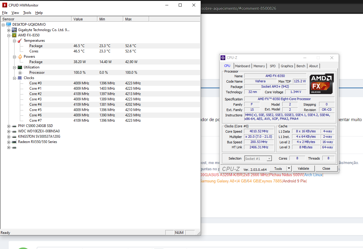Click the Gigabyte motherboard icon
Image resolution: width=363 pixels, height=249 pixels.
[x=14, y=30]
